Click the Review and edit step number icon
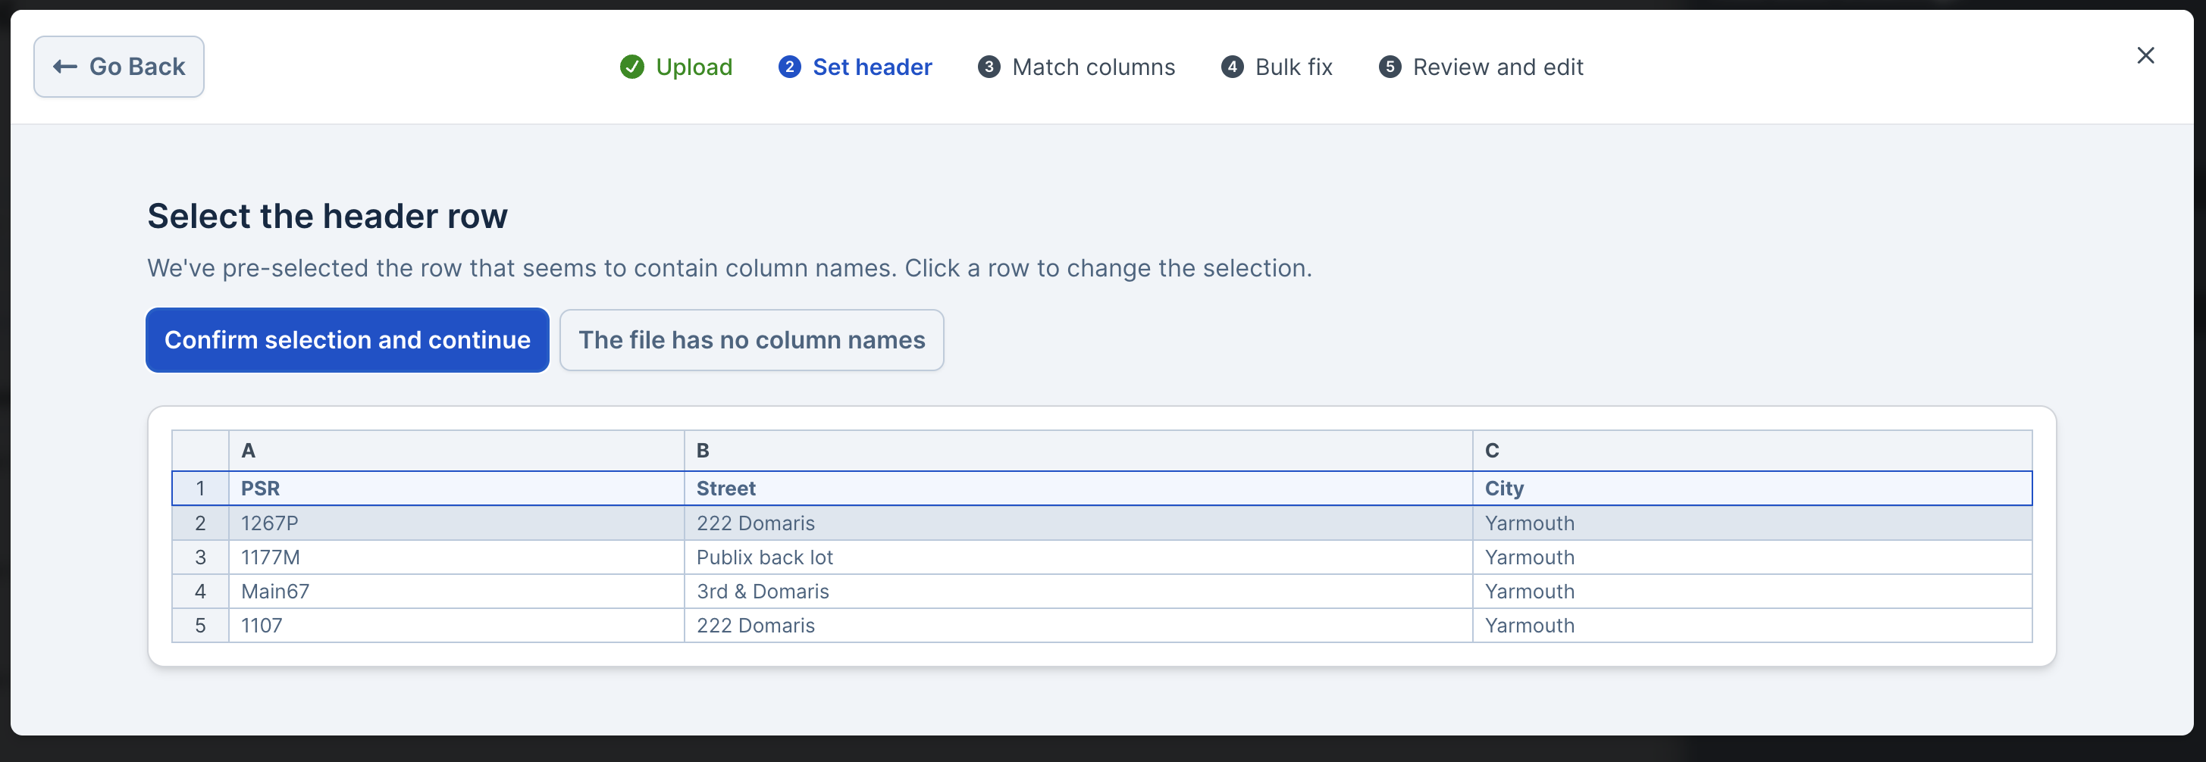The height and width of the screenshot is (762, 2206). [x=1390, y=67]
